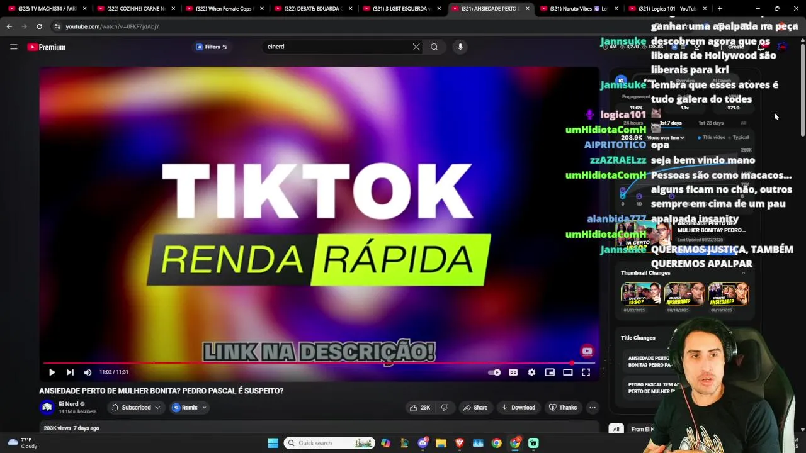The image size is (806, 453).
Task: Open the Filters button
Action: [x=211, y=47]
